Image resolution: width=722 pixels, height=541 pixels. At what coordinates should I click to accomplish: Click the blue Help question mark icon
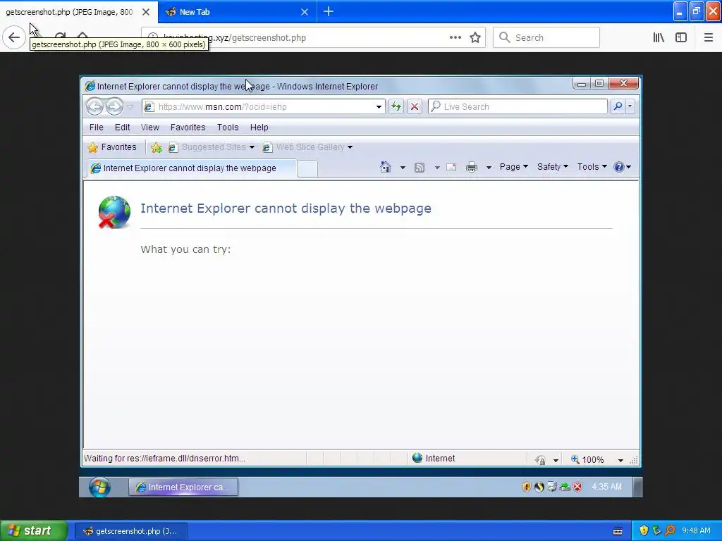pyautogui.click(x=619, y=167)
